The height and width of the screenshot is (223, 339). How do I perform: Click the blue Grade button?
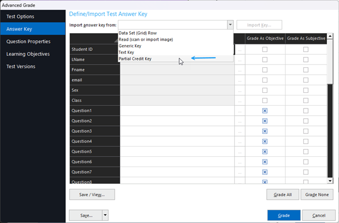(284, 215)
